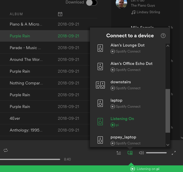This screenshot has height=172, width=183.
Task: Open the Lindsey Stirling link
Action: (148, 12)
